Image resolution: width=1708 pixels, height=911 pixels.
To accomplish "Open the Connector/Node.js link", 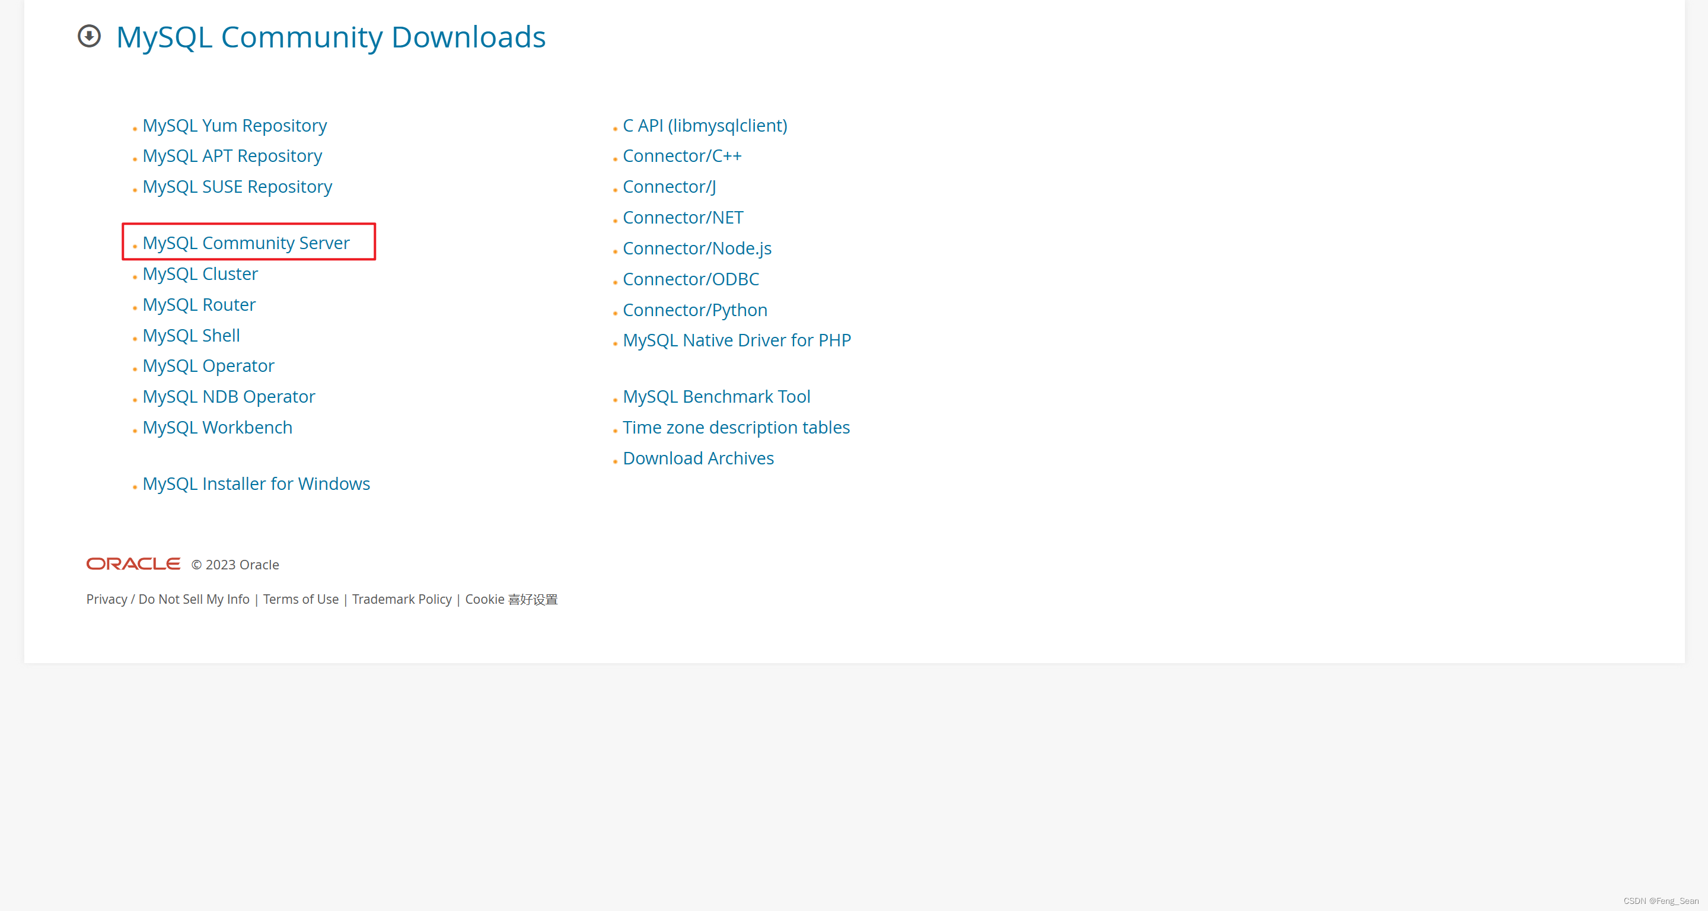I will tap(697, 249).
